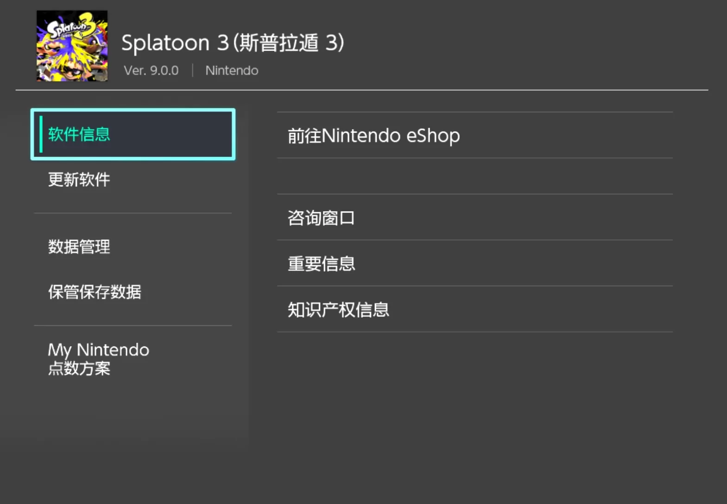Open 知识产权信息 entry
Viewport: 727px width, 504px height.
338,309
